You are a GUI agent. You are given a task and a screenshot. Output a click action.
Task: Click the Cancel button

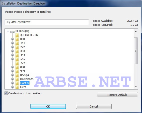click(x=94, y=106)
